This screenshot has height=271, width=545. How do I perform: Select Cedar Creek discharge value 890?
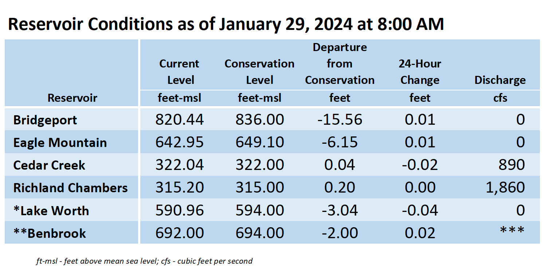[512, 165]
